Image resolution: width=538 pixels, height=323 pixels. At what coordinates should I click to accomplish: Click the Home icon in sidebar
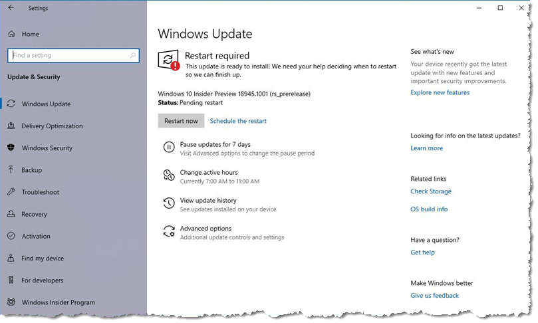click(x=11, y=34)
